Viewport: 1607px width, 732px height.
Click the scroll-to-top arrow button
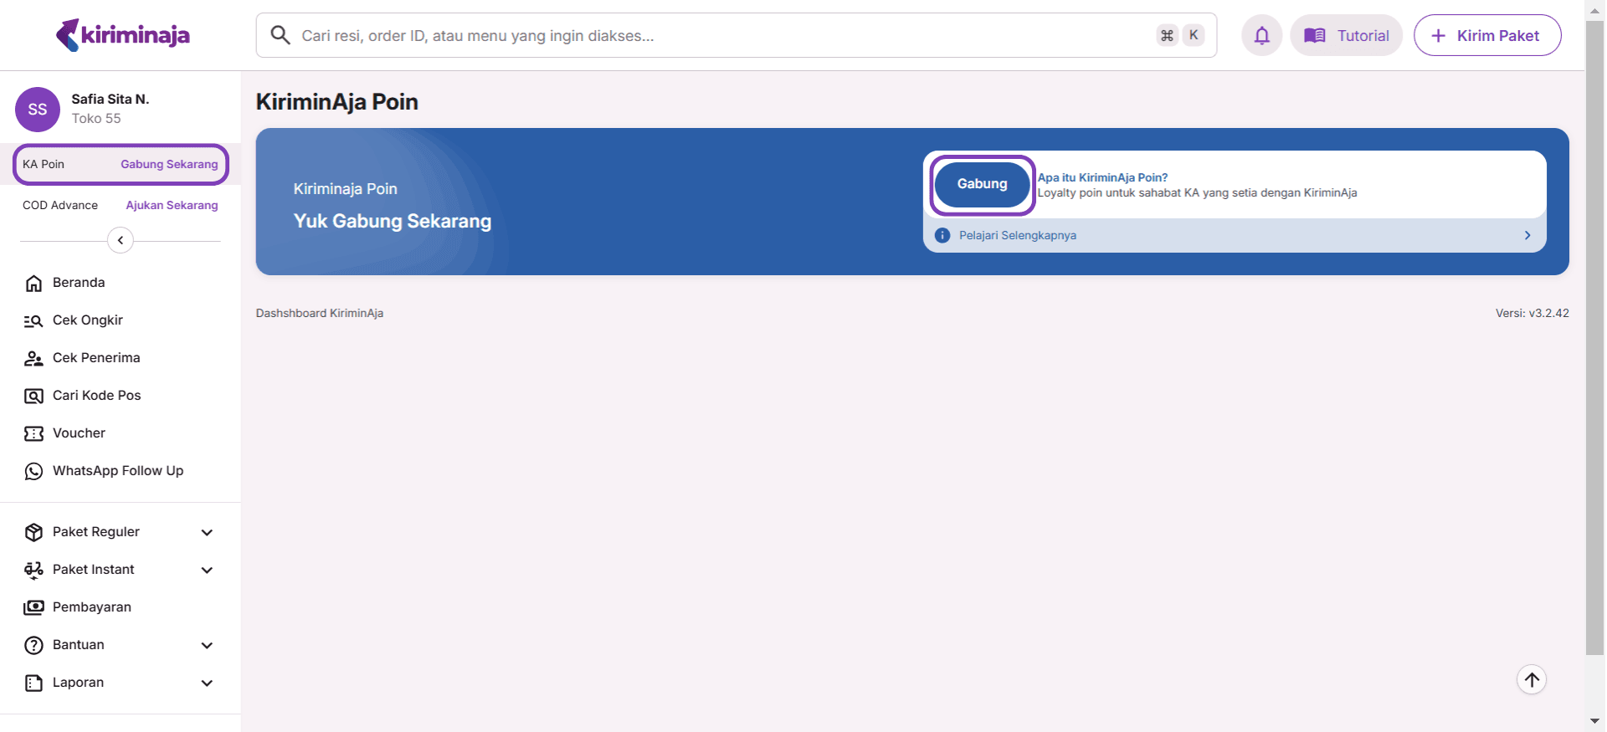click(1531, 679)
